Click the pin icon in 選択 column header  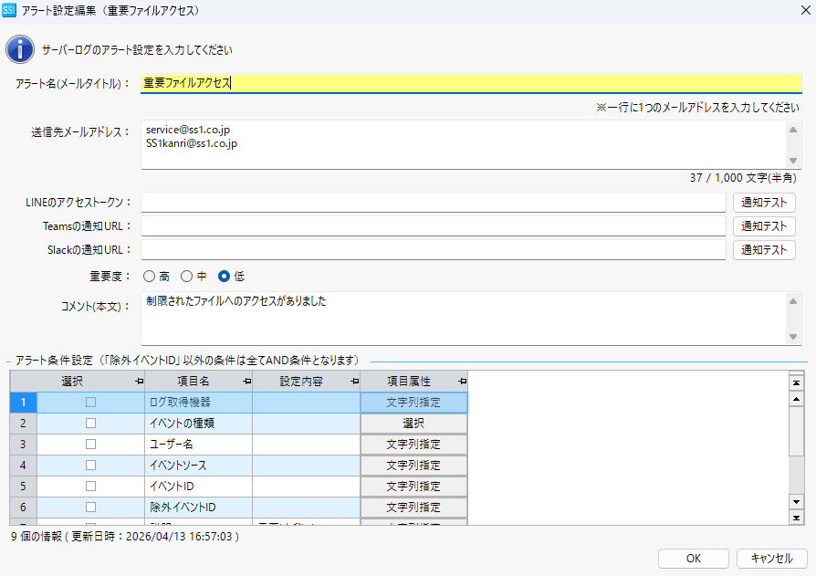pyautogui.click(x=139, y=381)
